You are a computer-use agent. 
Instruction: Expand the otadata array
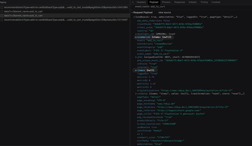click(x=136, y=94)
